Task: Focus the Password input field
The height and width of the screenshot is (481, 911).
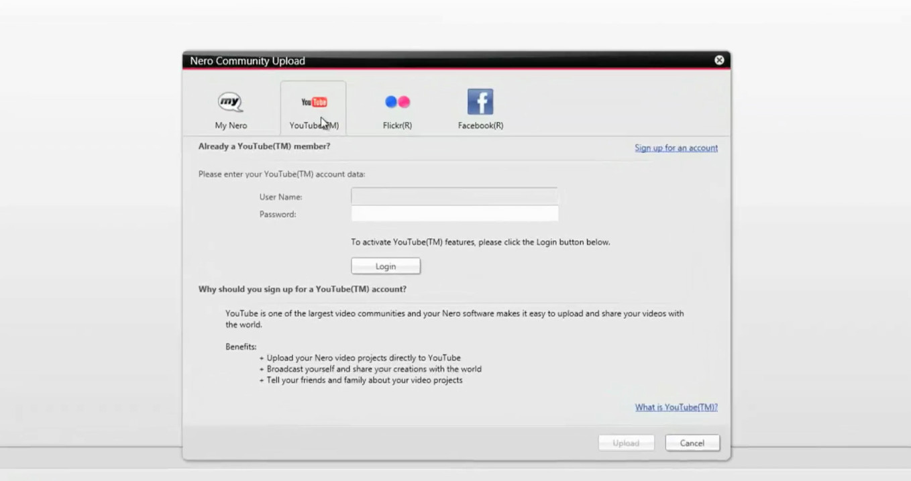Action: [455, 214]
